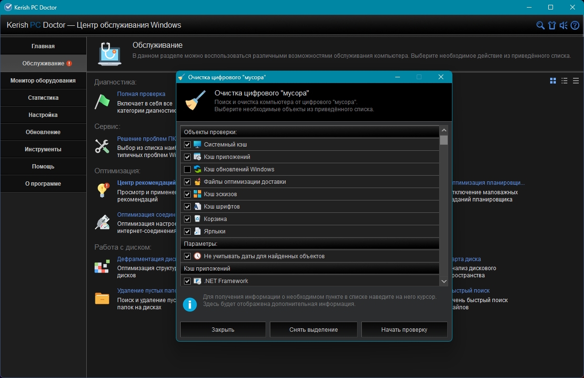Screen dimensions: 584x378
Task: Select Обслуживание in the sidebar
Action: coord(43,63)
